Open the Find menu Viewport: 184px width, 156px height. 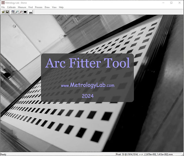click(x=30, y=7)
